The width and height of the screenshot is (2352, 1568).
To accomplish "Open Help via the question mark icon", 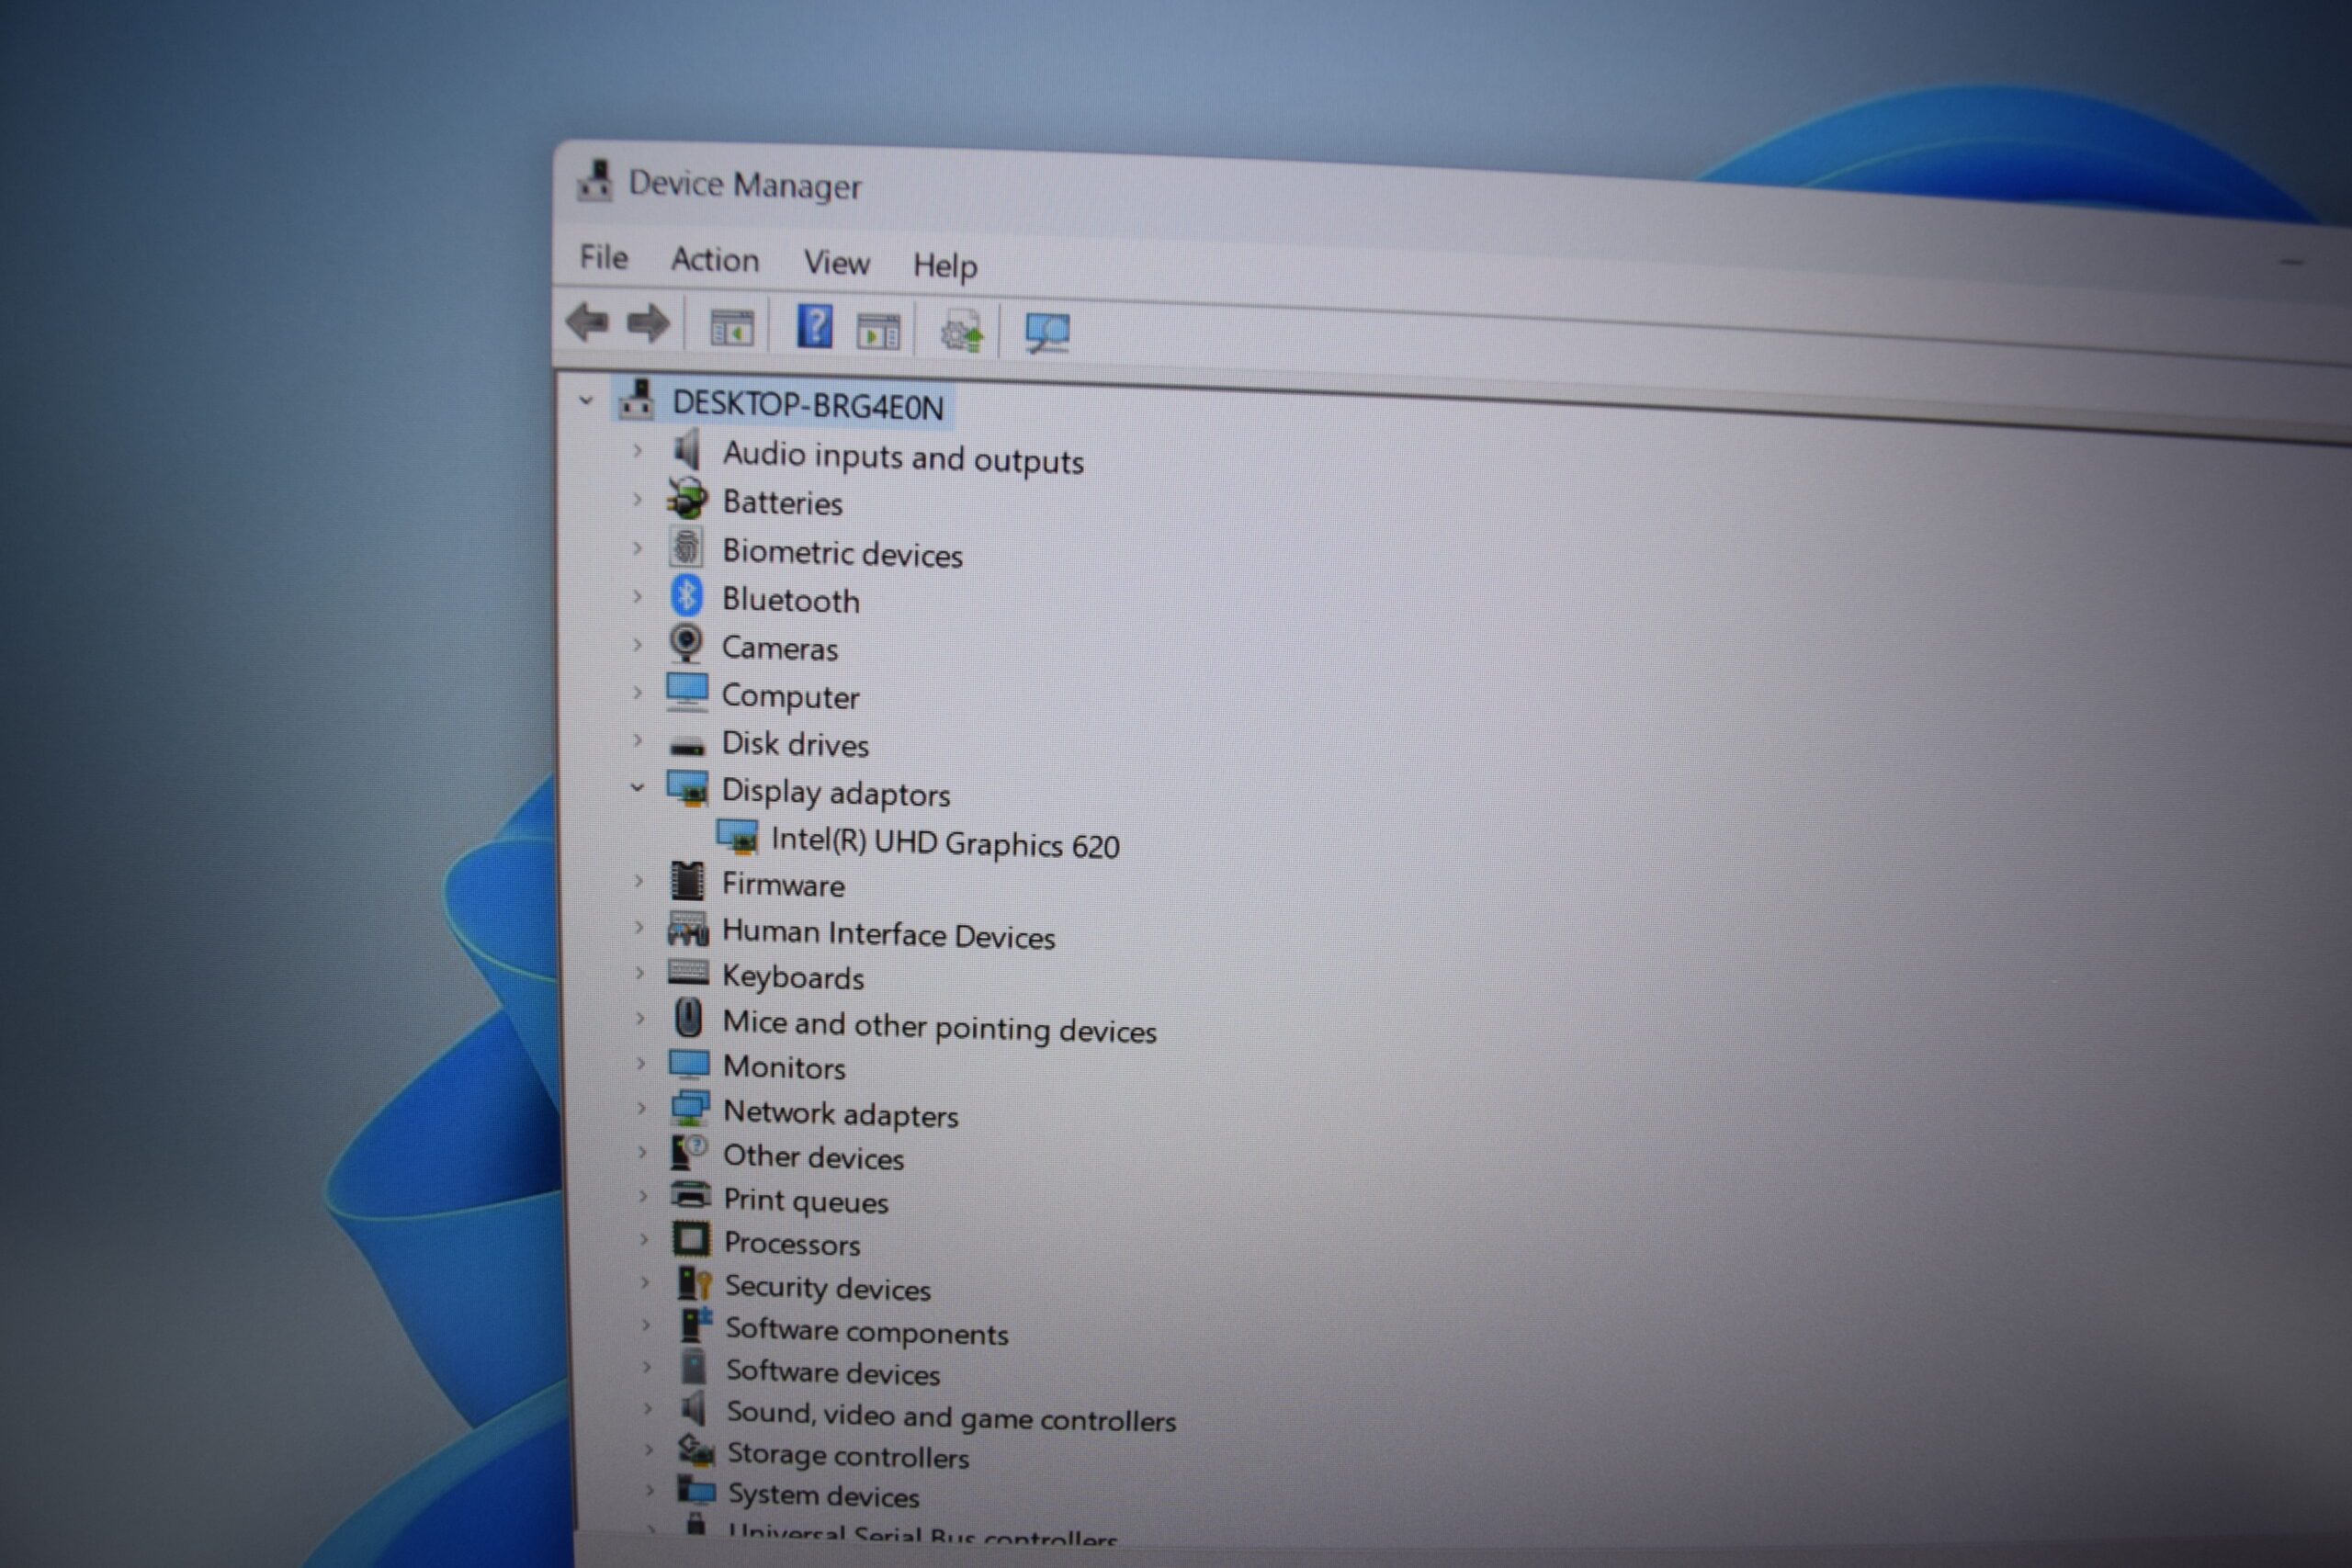I will [815, 327].
